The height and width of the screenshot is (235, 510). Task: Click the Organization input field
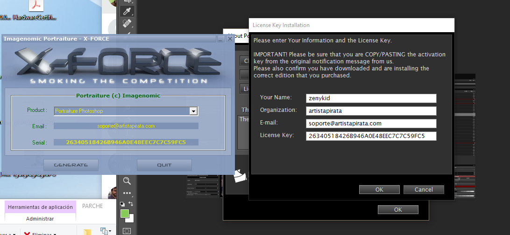tap(371, 111)
